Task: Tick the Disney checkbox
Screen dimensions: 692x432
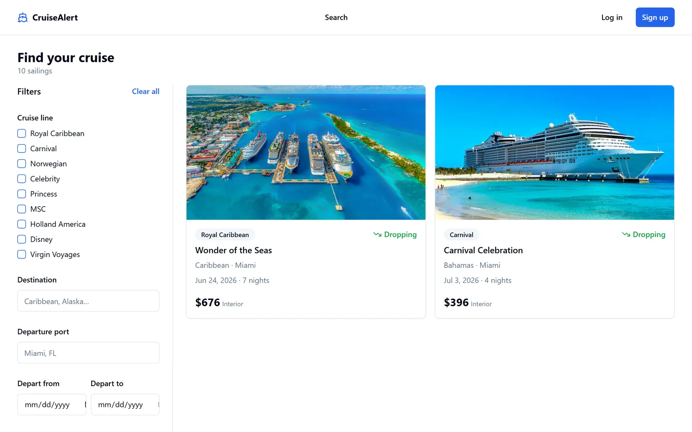Action: pos(22,239)
